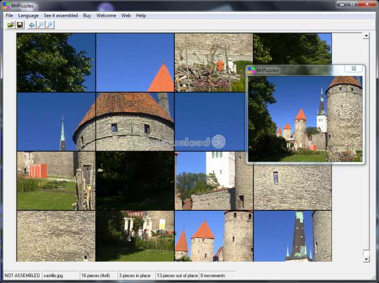379x283 pixels.
Task: Open the Welcome menu
Action: pos(106,15)
